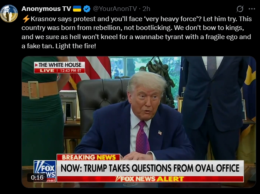Open the @YourAnonTV handle link
Image resolution: width=260 pixels, height=194 pixels.
[115, 8]
